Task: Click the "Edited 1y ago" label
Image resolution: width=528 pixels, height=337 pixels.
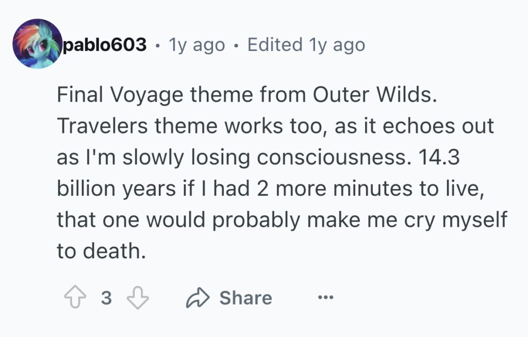Action: (306, 45)
